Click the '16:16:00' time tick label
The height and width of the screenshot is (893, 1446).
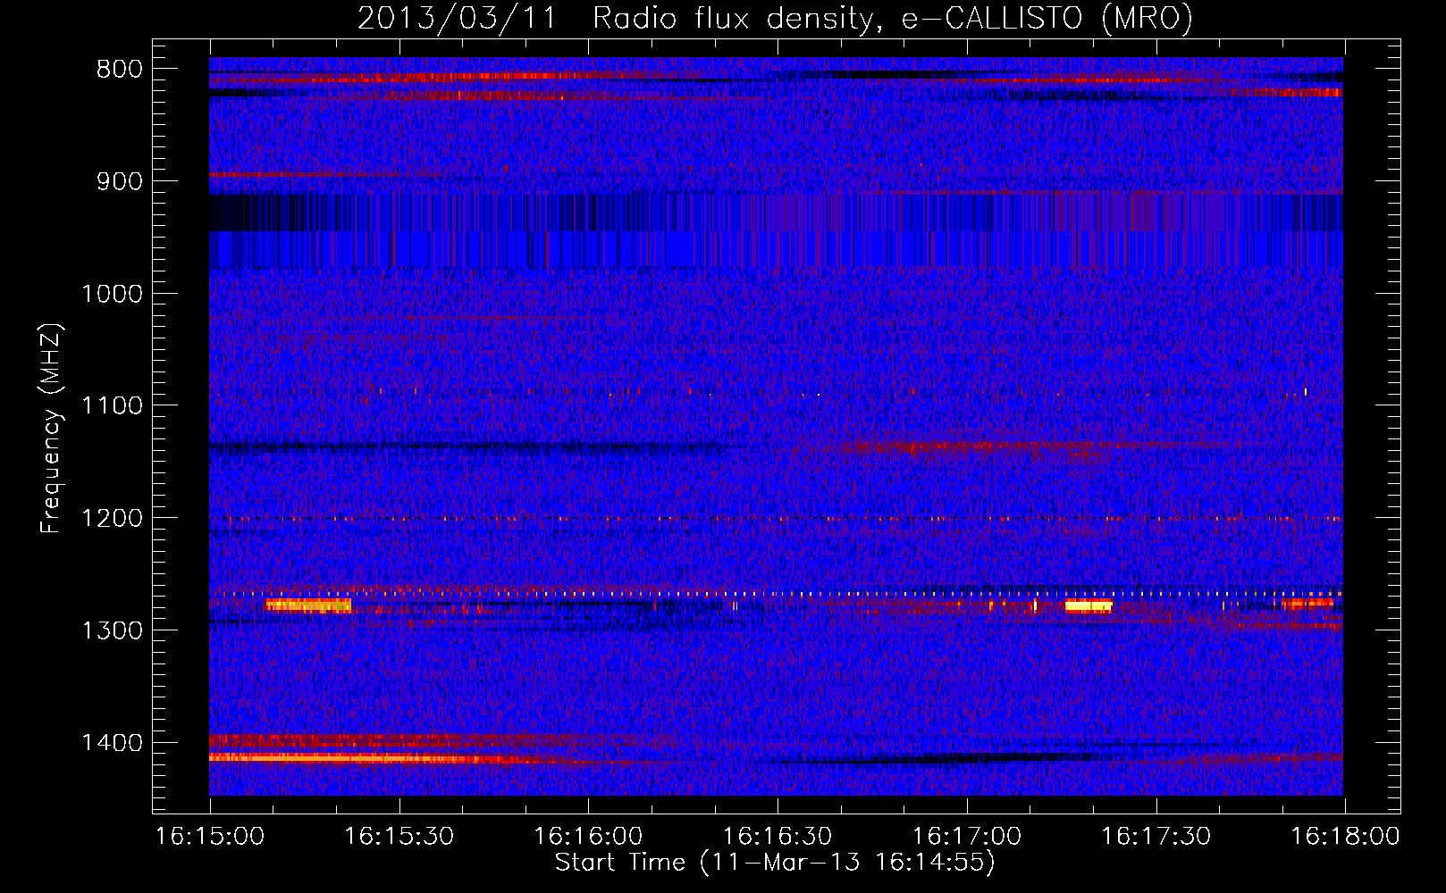tap(588, 837)
